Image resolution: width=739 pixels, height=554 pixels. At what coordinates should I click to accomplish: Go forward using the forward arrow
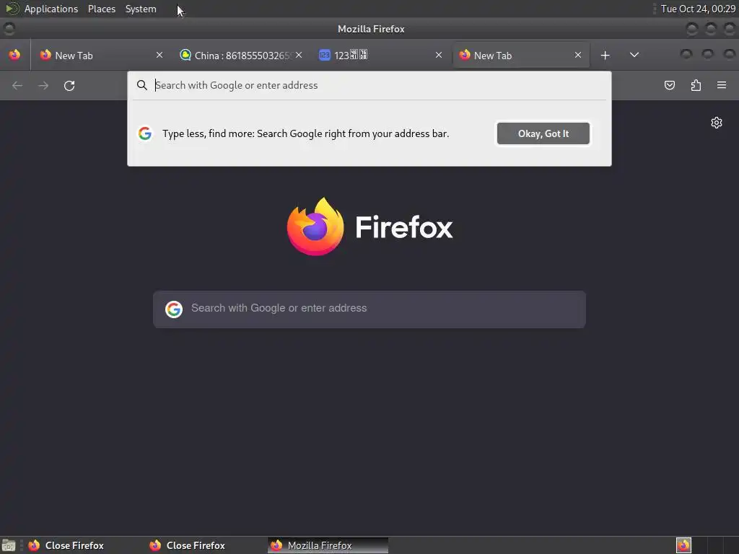[43, 86]
